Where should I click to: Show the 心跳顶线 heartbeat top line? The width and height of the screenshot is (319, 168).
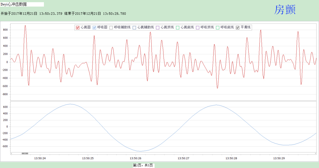[x=158, y=27]
